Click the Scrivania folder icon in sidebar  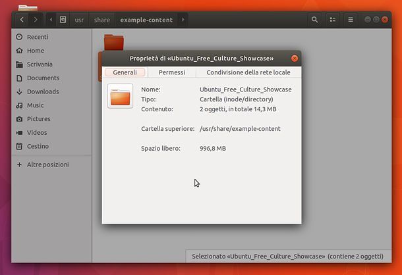(19, 64)
